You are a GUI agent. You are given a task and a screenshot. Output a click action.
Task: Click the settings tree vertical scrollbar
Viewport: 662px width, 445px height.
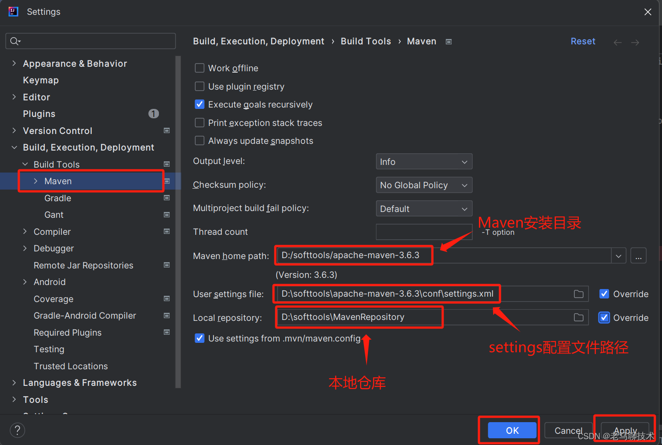[178, 222]
